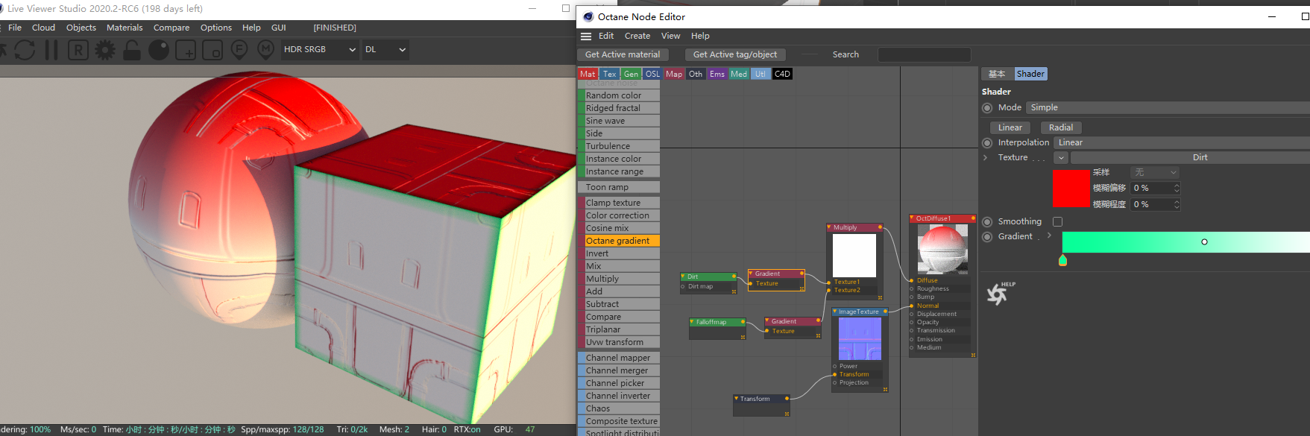Open the 采样 sampling dropdown
Screen dimensions: 1310x436
tap(1154, 172)
